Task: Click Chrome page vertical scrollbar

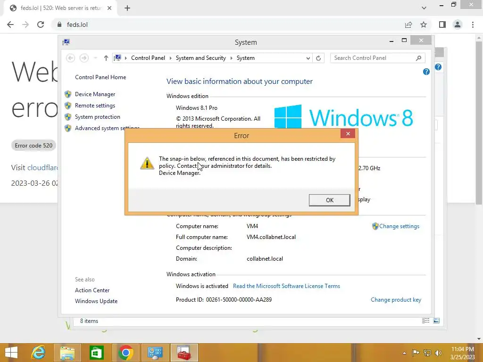Action: [479, 123]
